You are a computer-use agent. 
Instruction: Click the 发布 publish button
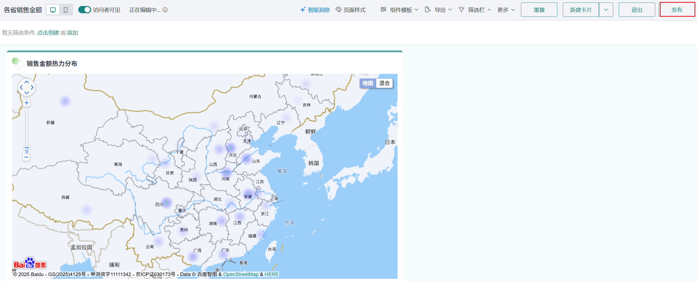click(677, 10)
